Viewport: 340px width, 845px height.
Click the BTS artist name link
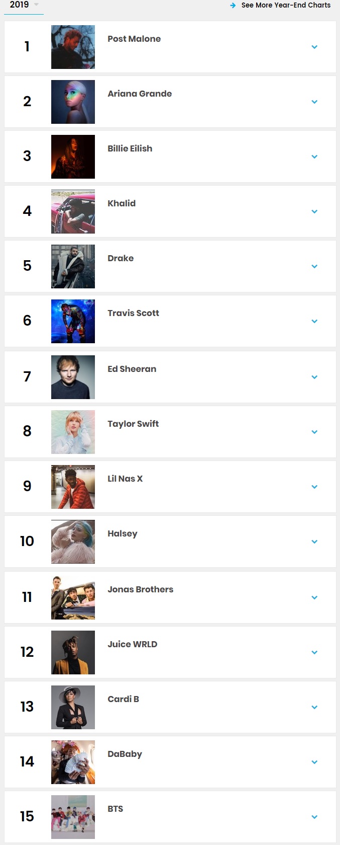116,809
